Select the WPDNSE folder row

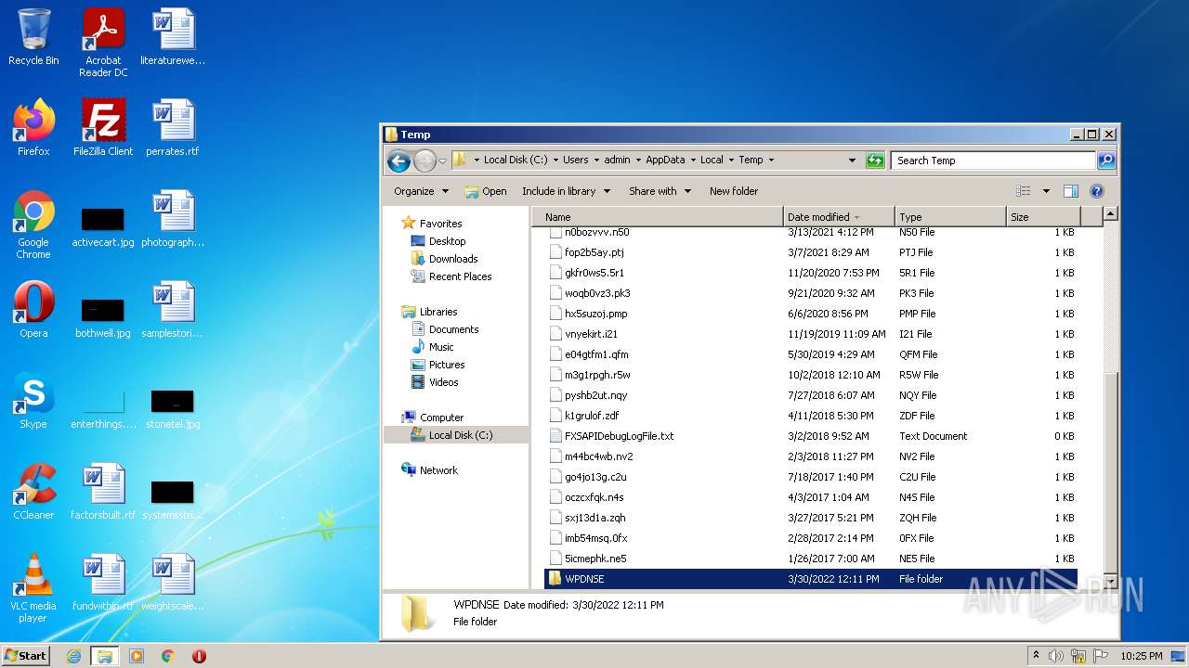tap(810, 579)
